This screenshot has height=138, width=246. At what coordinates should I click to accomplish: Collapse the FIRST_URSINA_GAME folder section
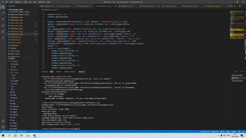point(15,10)
